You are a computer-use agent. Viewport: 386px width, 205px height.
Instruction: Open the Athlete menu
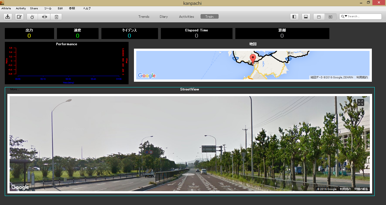click(6, 8)
